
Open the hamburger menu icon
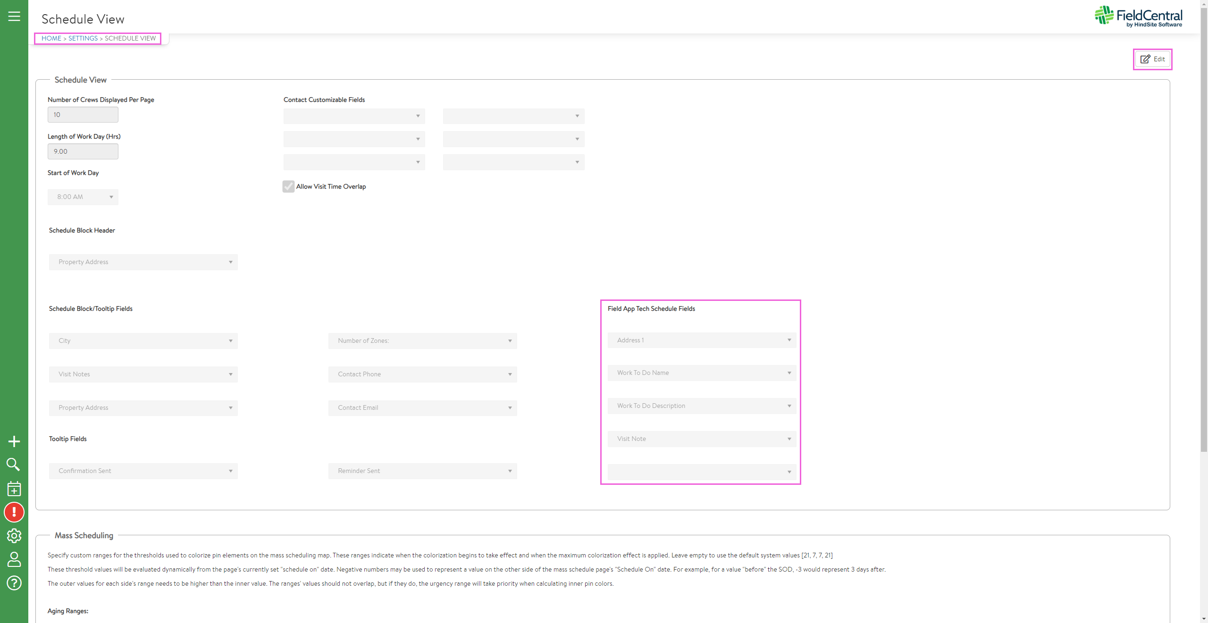tap(14, 17)
